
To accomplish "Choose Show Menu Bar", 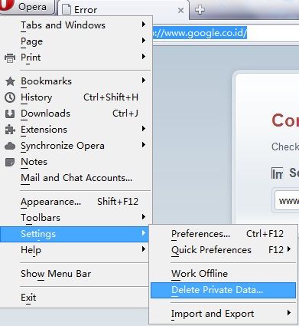I will click(74, 274).
